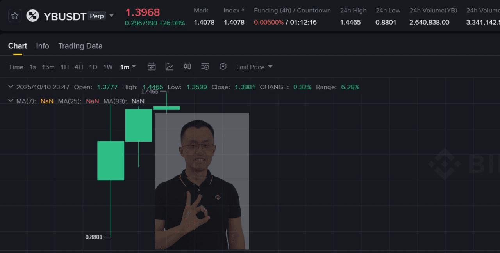The image size is (500, 253).
Task: Add YBUSDT to favorites with star icon
Action: tap(15, 16)
